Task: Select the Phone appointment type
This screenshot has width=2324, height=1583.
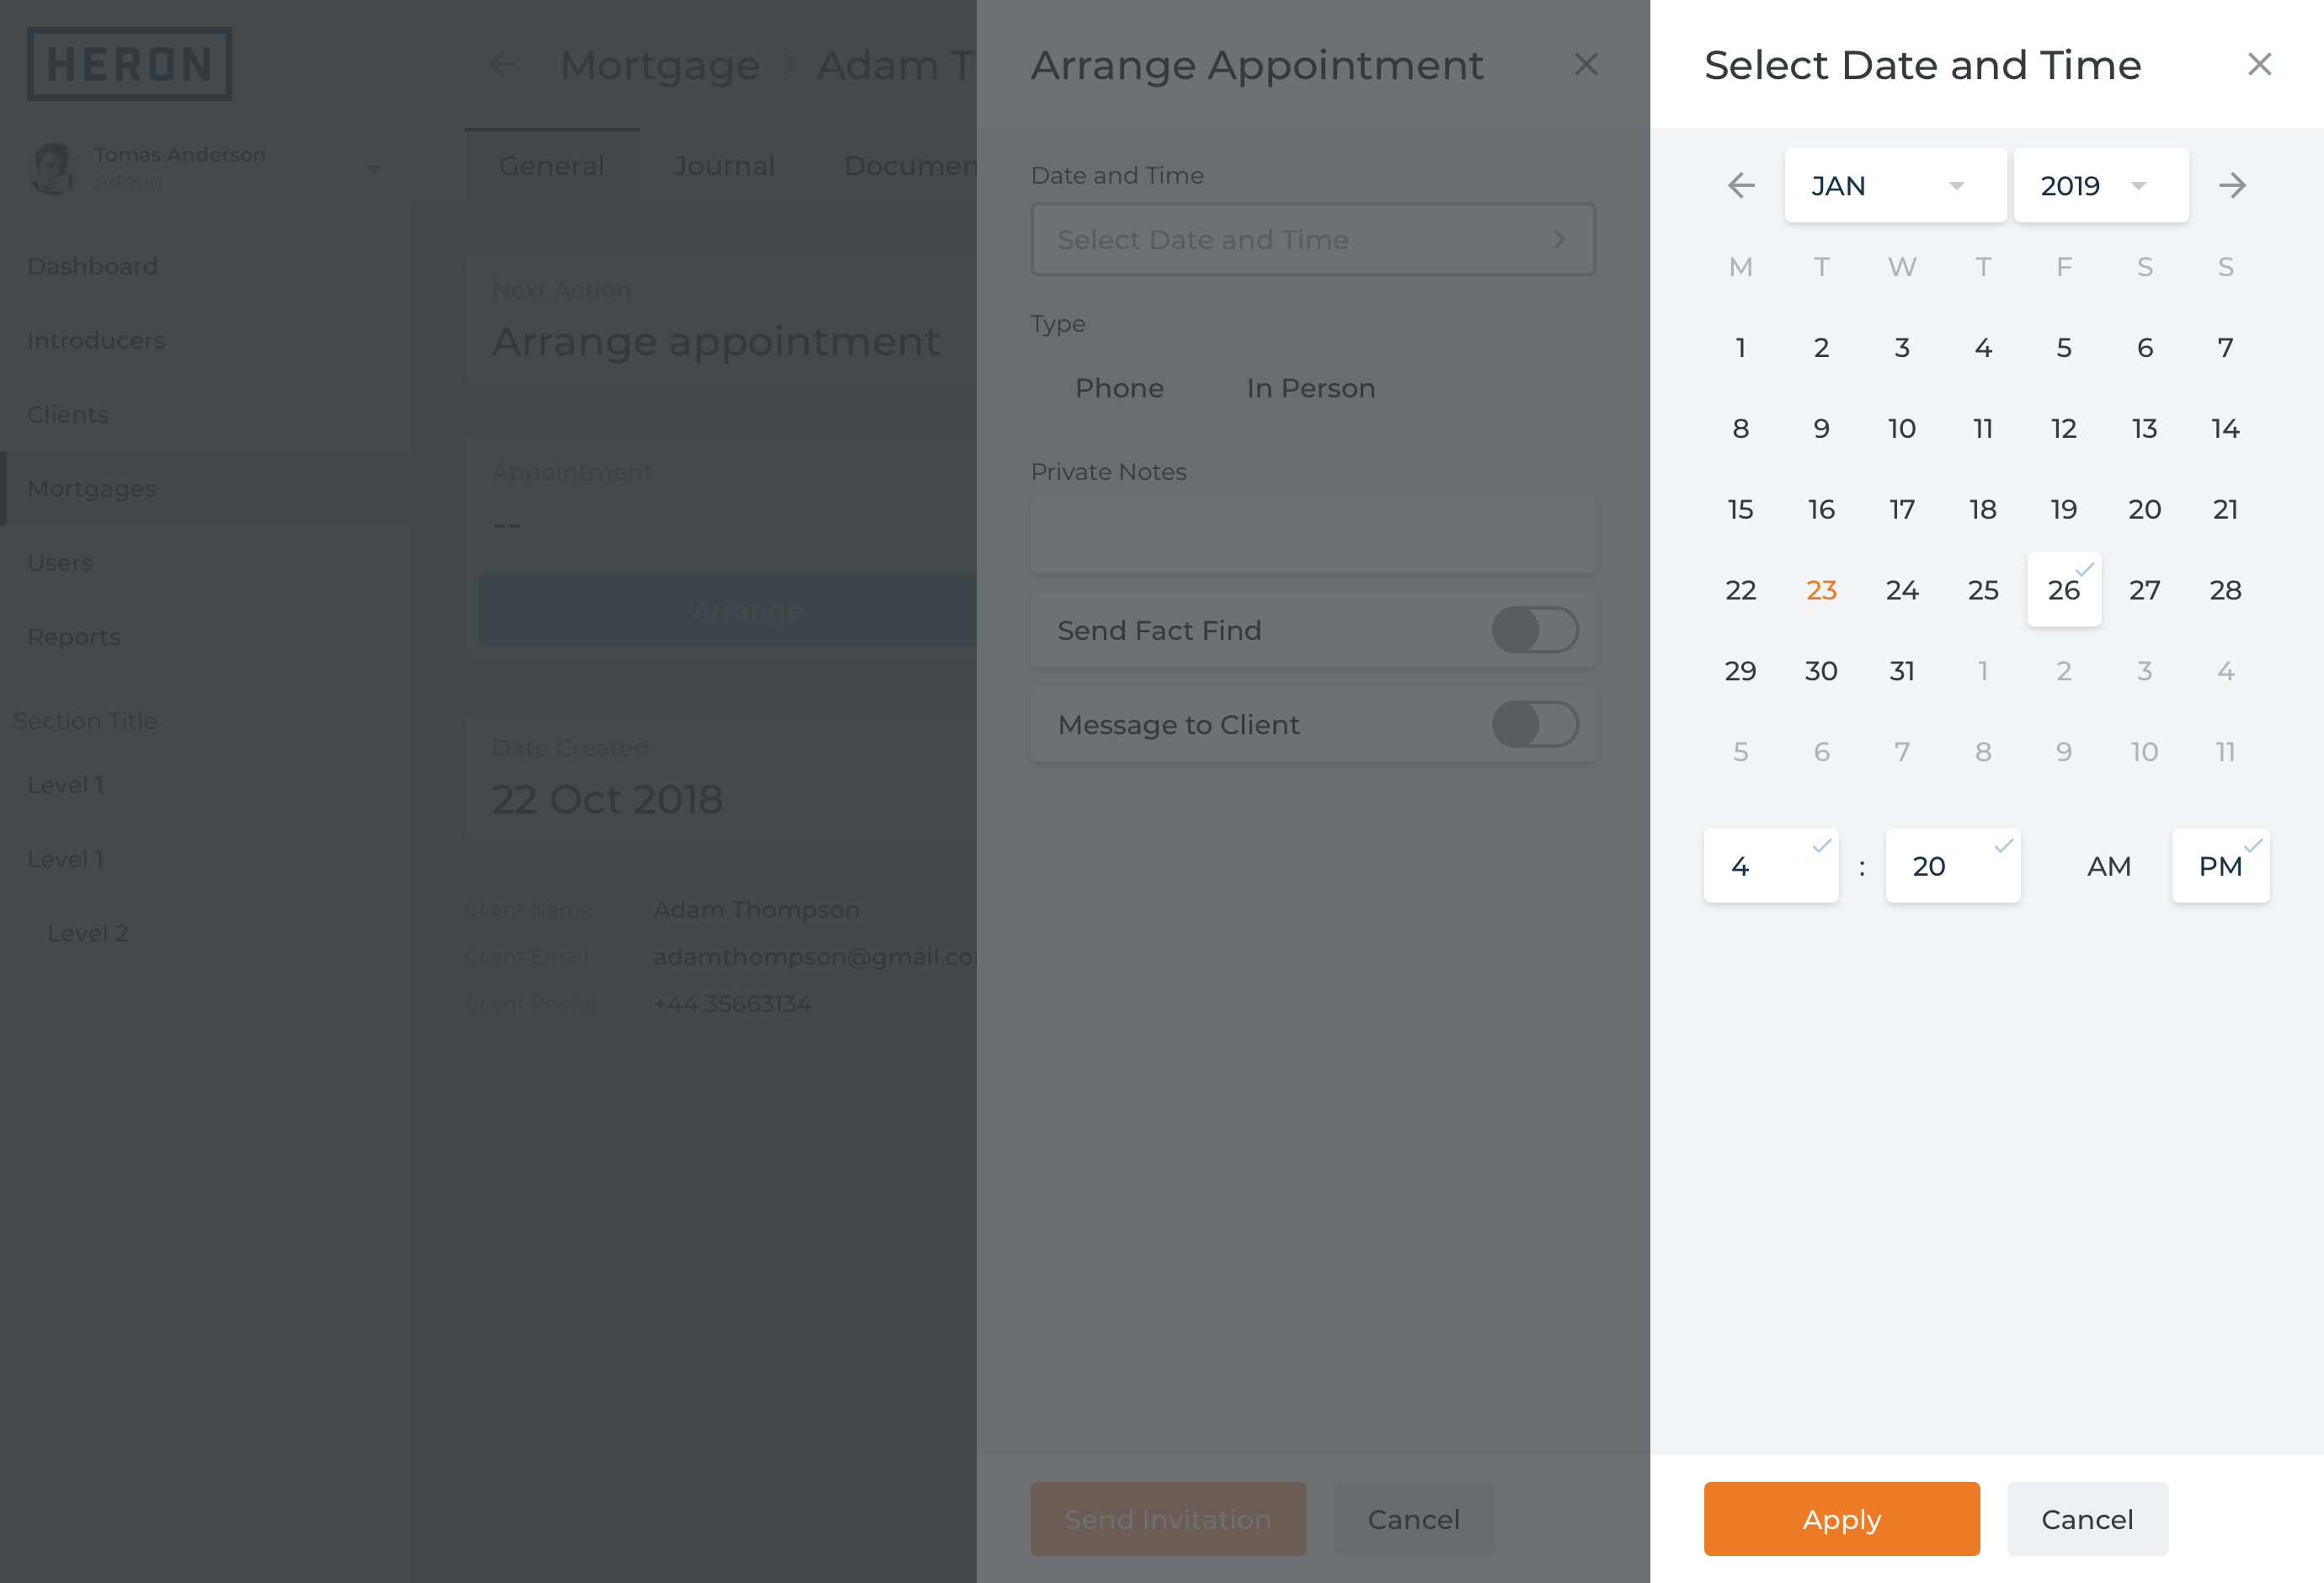Action: [x=1119, y=388]
